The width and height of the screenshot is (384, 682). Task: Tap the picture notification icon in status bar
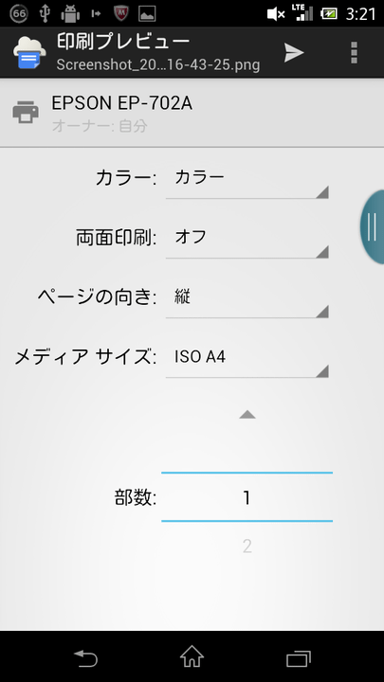tap(147, 14)
